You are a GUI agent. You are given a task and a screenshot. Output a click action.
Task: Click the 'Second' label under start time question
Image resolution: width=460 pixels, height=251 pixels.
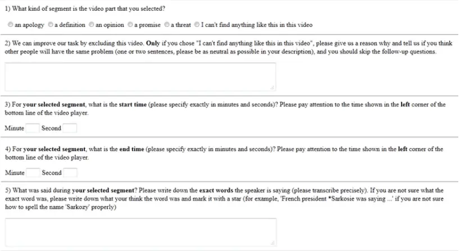click(x=51, y=128)
